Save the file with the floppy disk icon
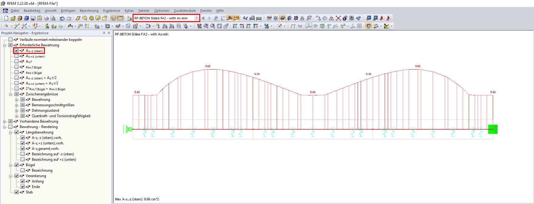 tap(33, 18)
